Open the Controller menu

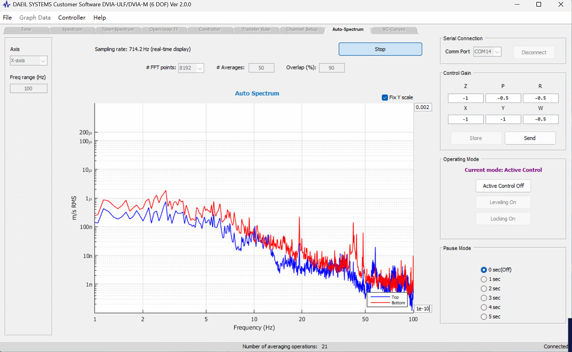[71, 18]
